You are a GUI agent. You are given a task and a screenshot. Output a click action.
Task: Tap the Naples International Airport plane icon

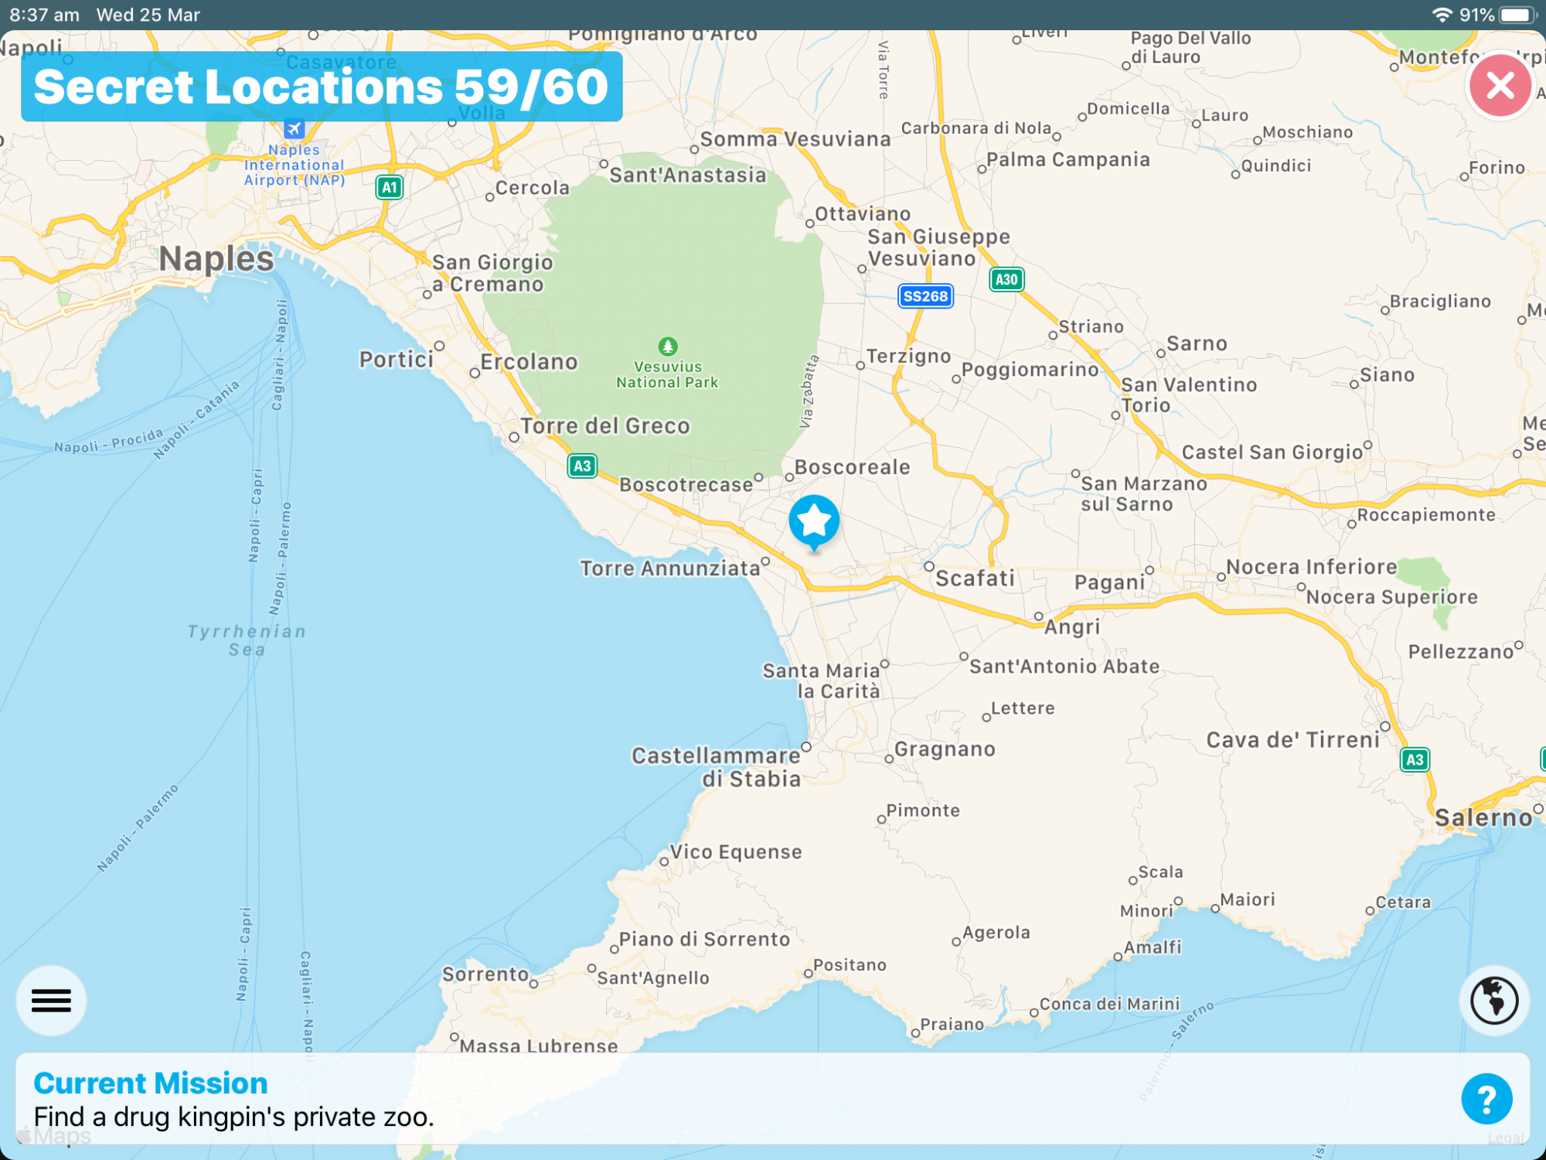pos(294,128)
